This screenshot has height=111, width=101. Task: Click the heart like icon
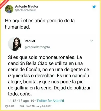(6, 106)
